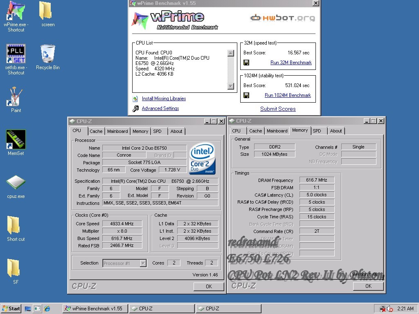Click the first CPU-Z taskbar button
419x314 pixels.
click(x=162, y=309)
